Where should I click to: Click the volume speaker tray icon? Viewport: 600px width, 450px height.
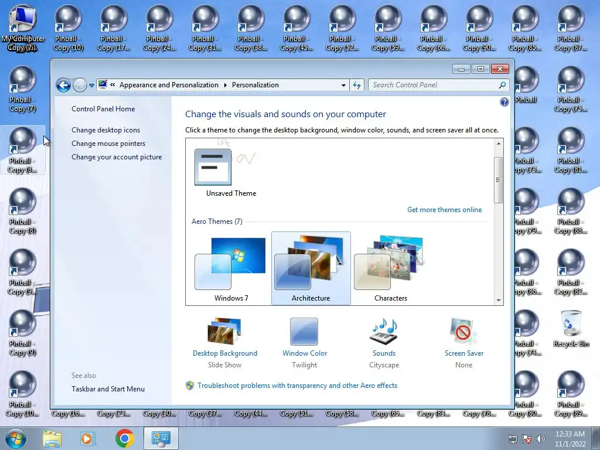click(541, 439)
